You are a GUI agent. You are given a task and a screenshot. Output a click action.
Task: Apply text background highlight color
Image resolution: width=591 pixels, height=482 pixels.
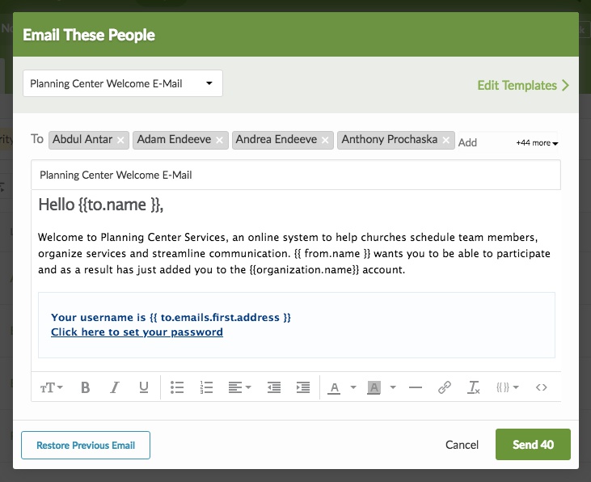(374, 387)
